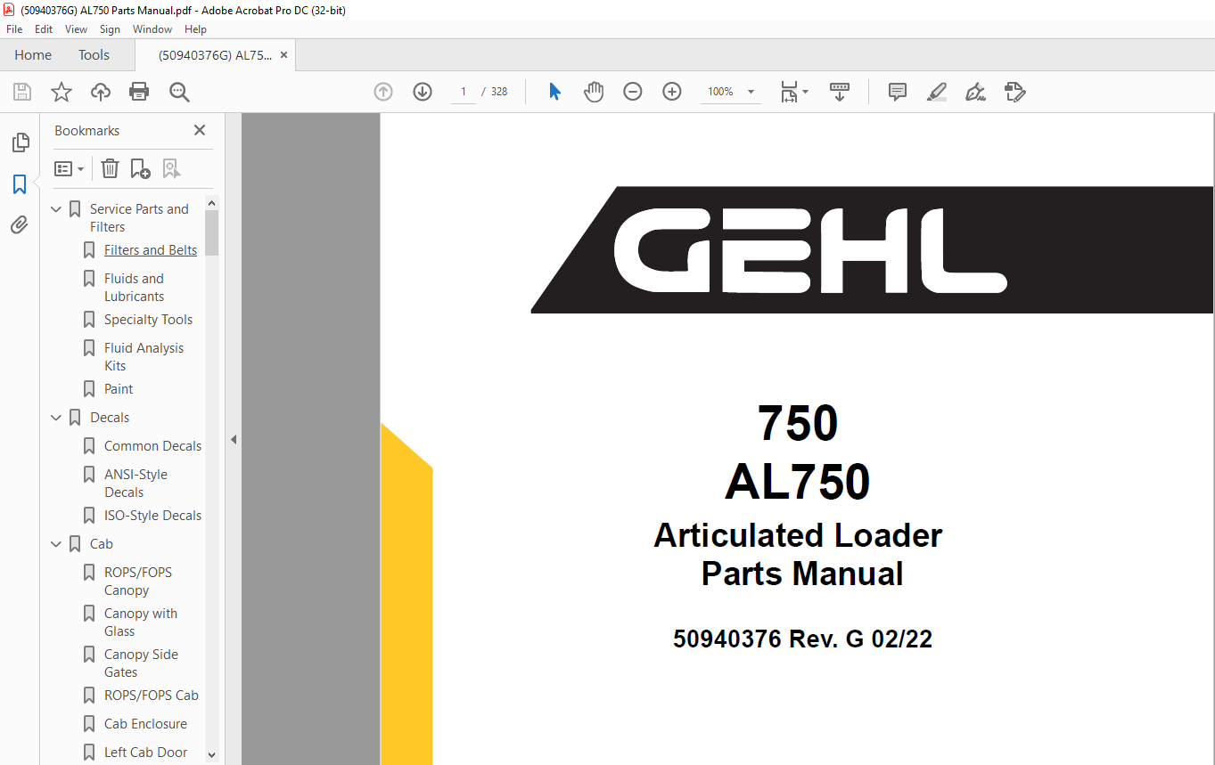
Task: Click the scrolling mode keyboard icon
Action: [840, 92]
